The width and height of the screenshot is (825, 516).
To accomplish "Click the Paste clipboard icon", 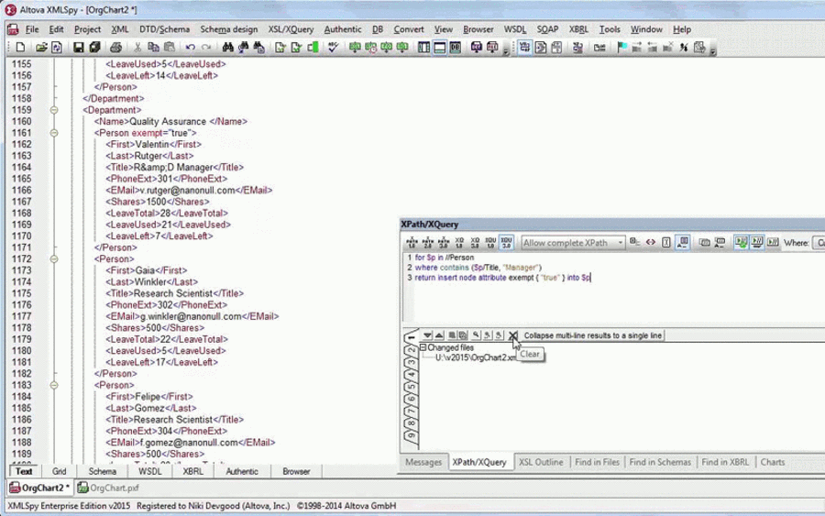I will point(169,48).
